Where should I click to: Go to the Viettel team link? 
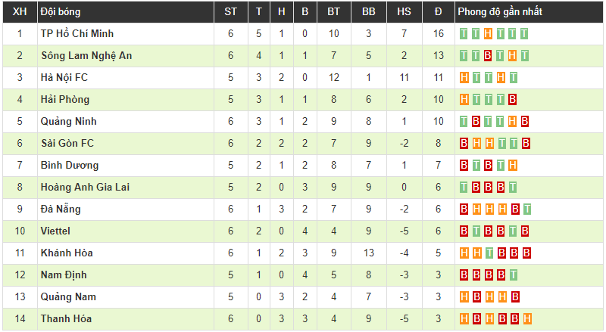point(55,231)
